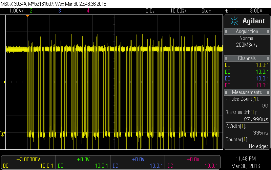Select the yellow channel 1 +3.00000V softkey
271x170 pixels.
click(28, 162)
